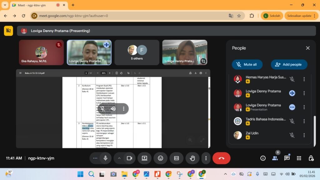Open meeting details info icon

(263, 158)
